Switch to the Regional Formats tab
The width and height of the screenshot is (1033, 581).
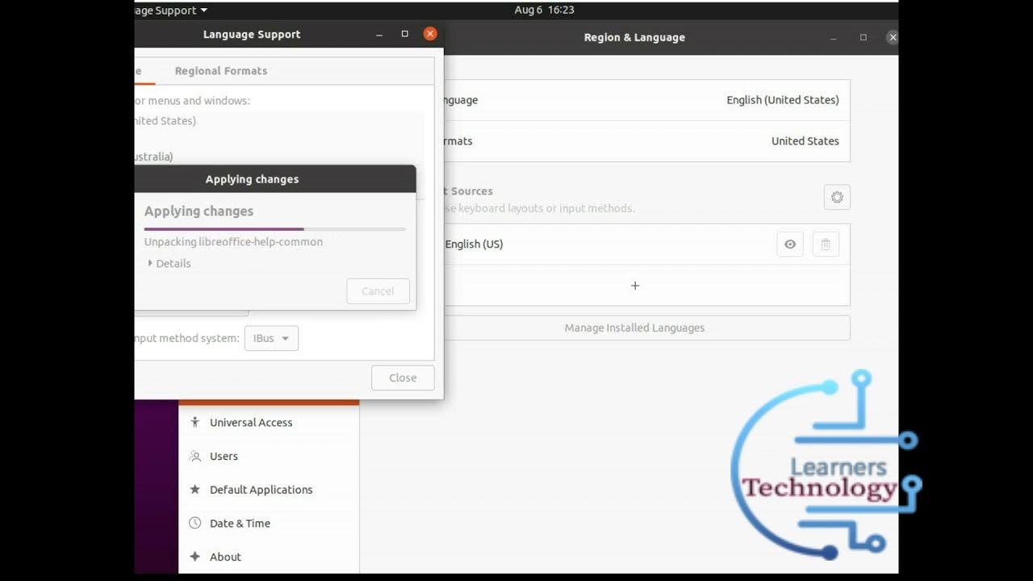point(221,71)
